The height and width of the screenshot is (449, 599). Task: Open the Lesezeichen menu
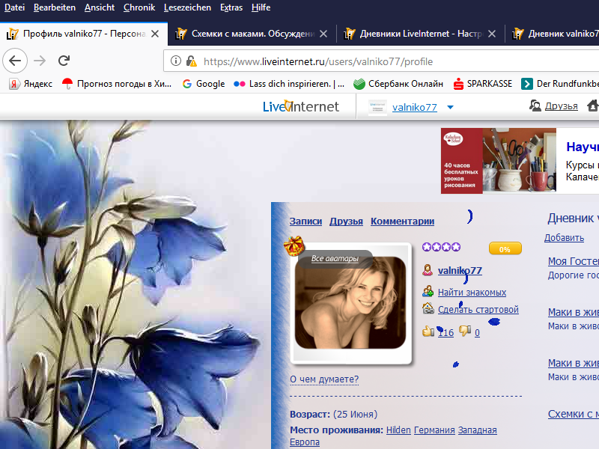click(x=187, y=7)
